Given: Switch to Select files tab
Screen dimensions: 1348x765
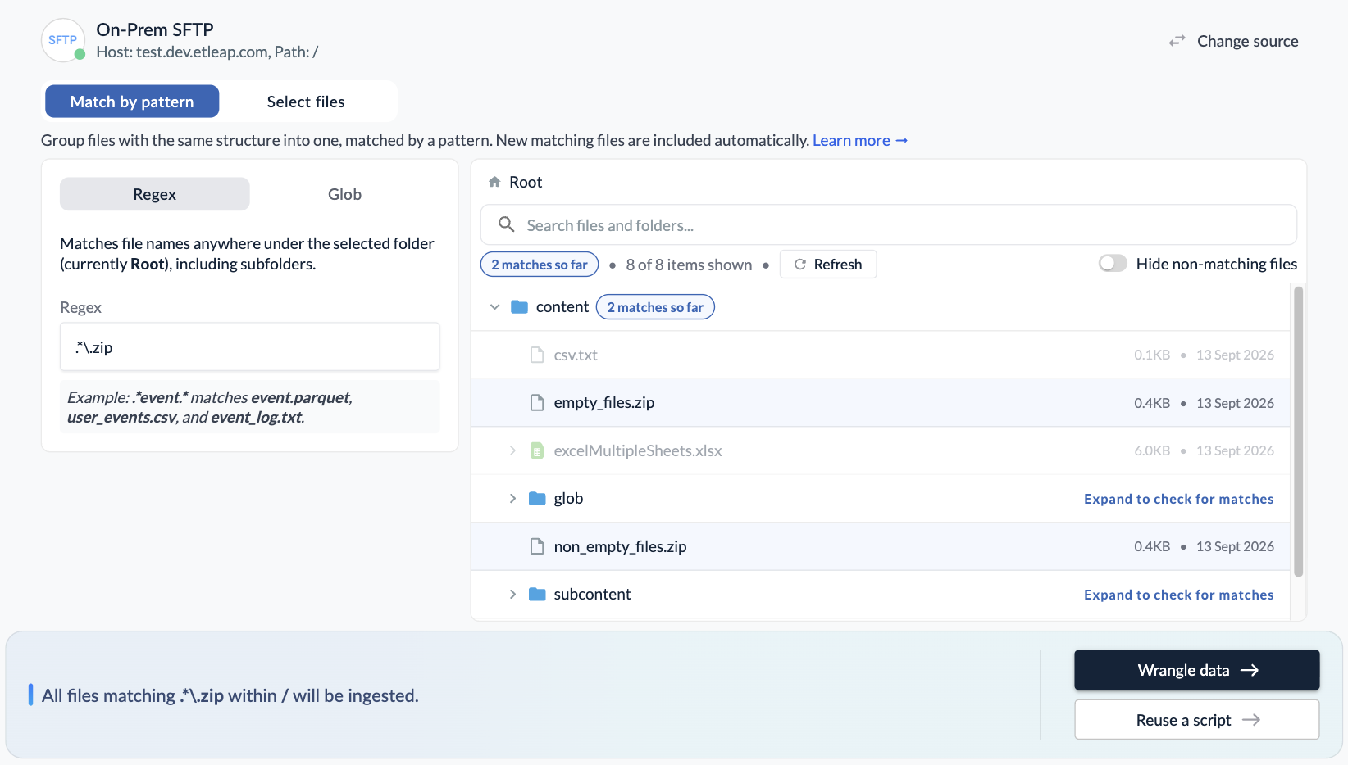Looking at the screenshot, I should tap(306, 102).
